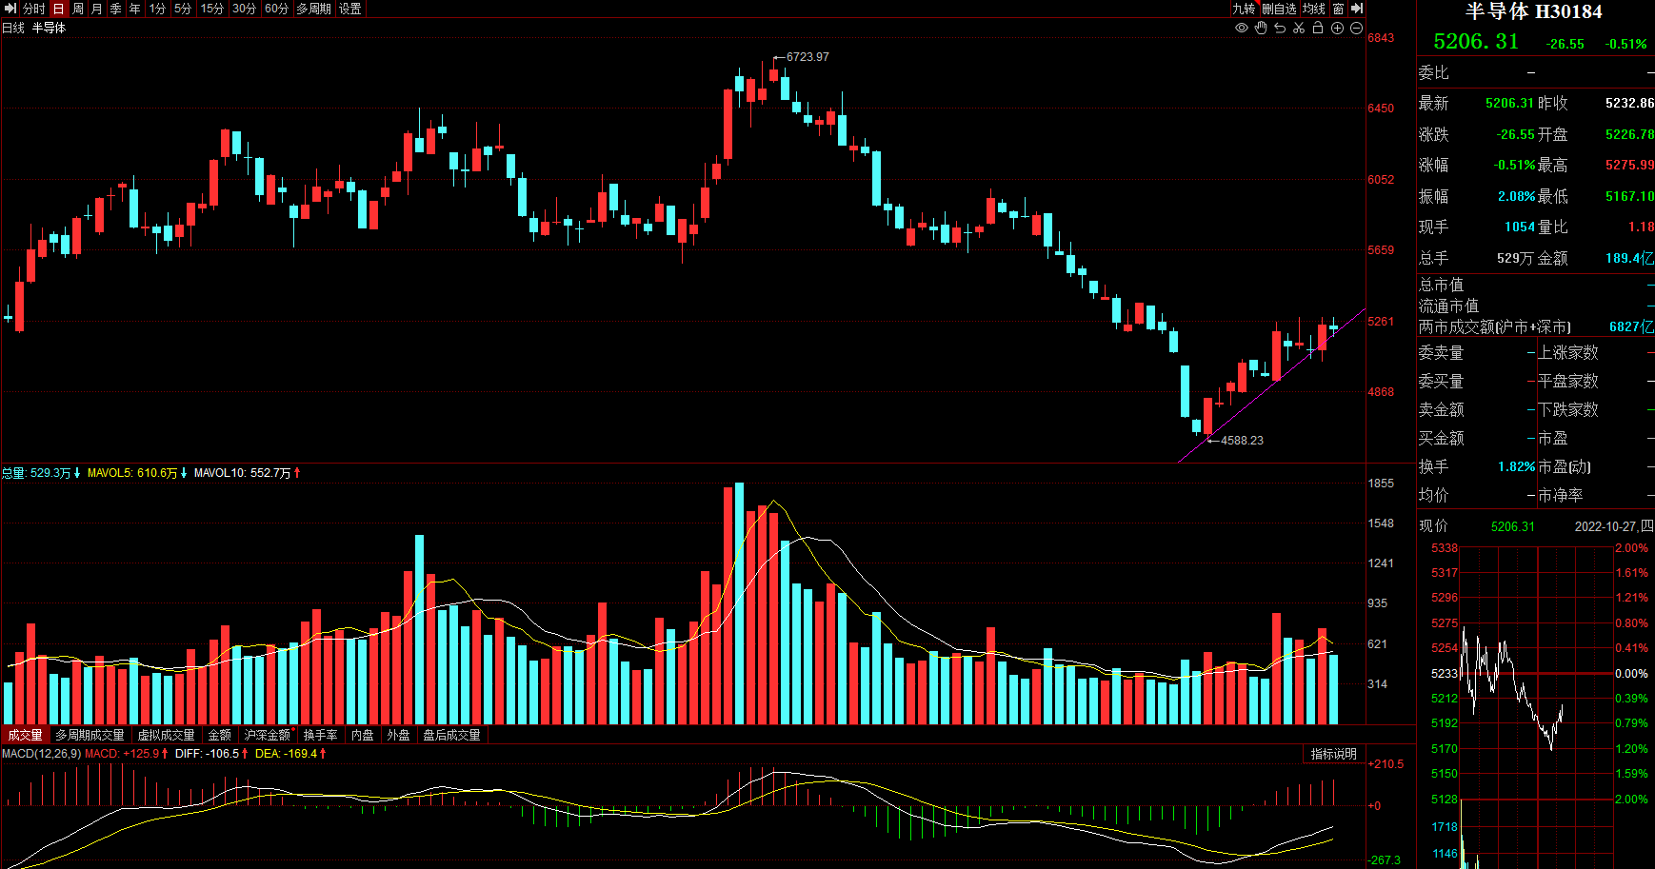
Task: Click the 删自选 button
Action: click(x=1279, y=9)
